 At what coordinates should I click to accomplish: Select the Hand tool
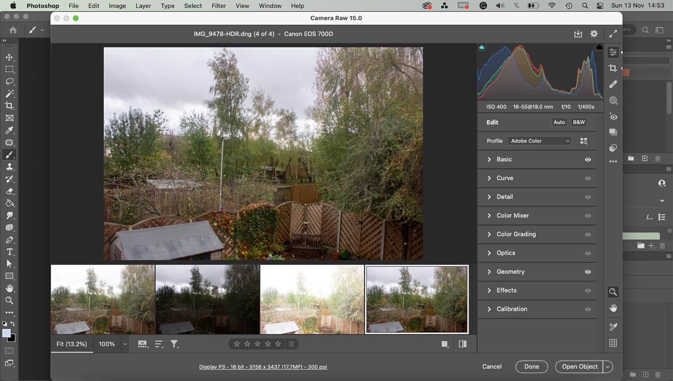tap(613, 308)
